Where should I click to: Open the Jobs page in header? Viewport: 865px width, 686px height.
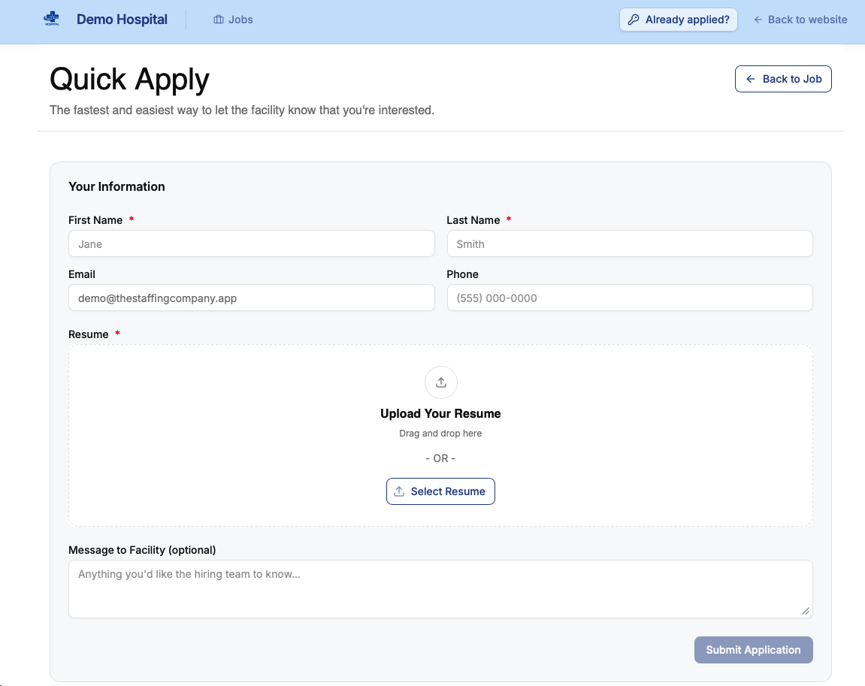coord(234,20)
